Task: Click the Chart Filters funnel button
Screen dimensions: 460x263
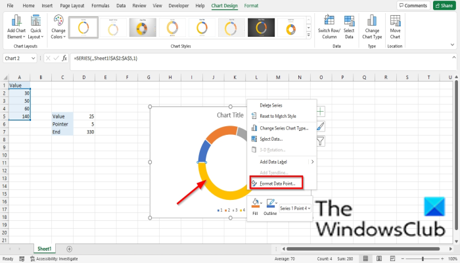Action: (x=321, y=141)
